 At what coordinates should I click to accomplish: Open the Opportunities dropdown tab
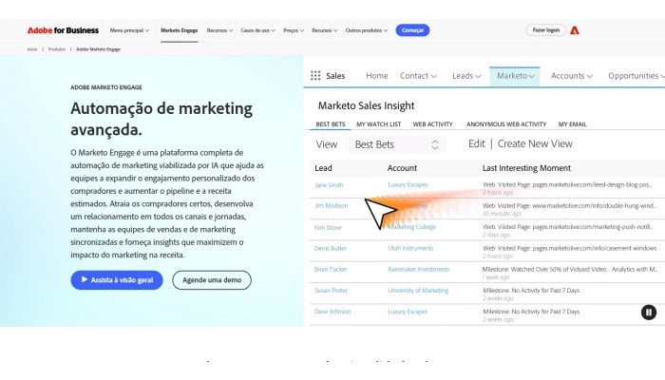click(x=636, y=75)
